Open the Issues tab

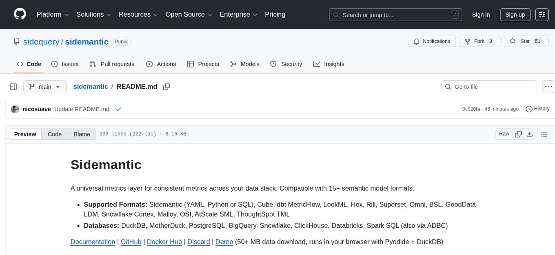65,64
